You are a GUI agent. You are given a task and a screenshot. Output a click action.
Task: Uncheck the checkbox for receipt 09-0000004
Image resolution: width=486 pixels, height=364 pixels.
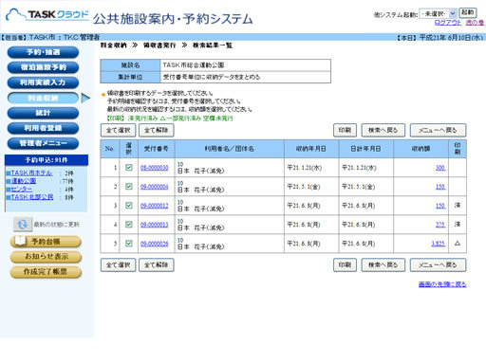[x=129, y=187]
